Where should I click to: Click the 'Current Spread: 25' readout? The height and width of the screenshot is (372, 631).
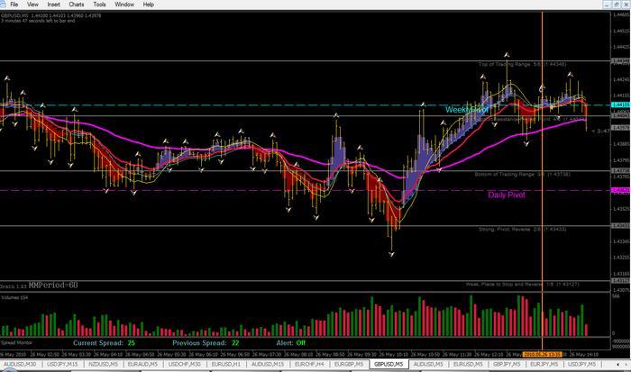[104, 343]
